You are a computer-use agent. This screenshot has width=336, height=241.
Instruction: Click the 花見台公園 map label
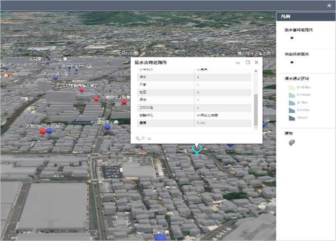point(127,53)
